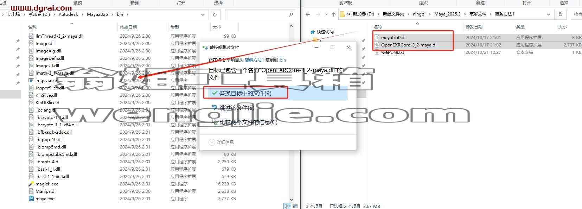Image resolution: width=582 pixels, height=209 pixels.
Task: Sort left window by 名称 column
Action: (x=32, y=27)
